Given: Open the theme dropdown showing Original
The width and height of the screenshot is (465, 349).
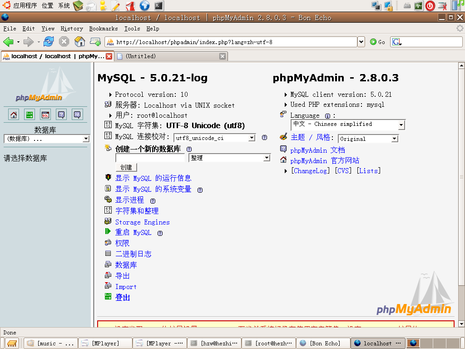Looking at the screenshot, I should 368,139.
